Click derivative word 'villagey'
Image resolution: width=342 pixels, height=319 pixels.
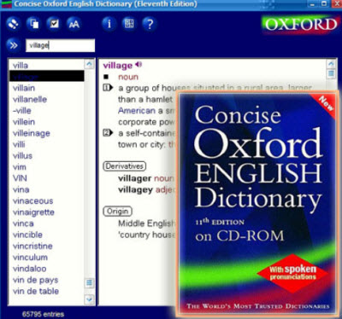tap(135, 190)
